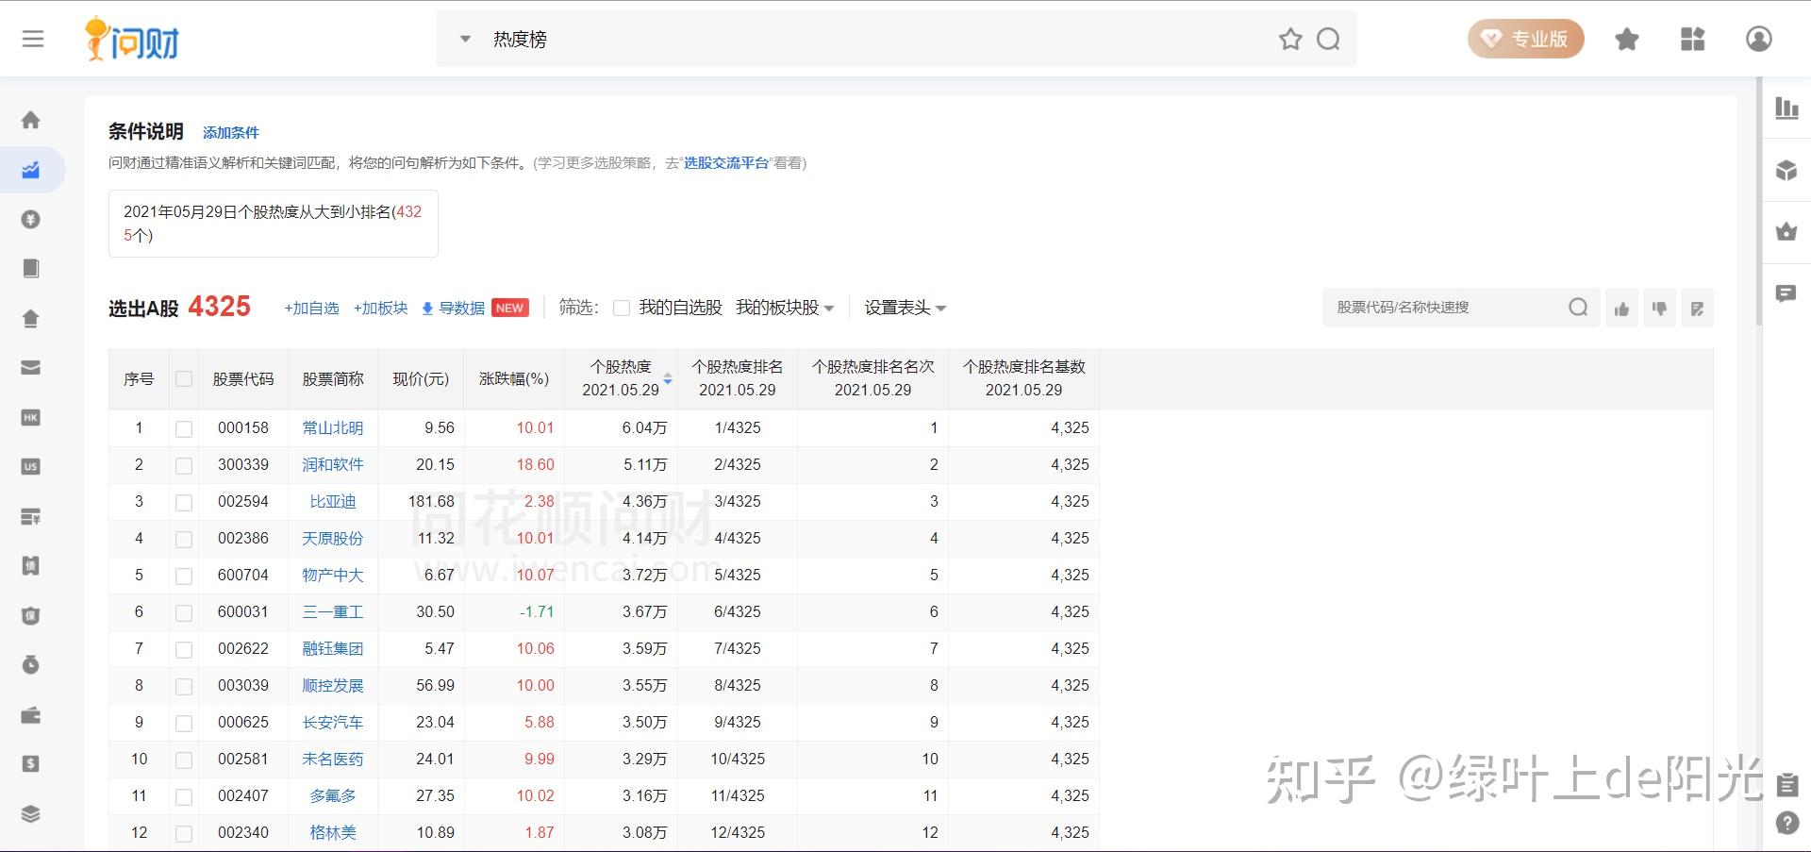The image size is (1811, 852).
Task: Tick the checkbox for 002622 row
Action: pos(184,649)
